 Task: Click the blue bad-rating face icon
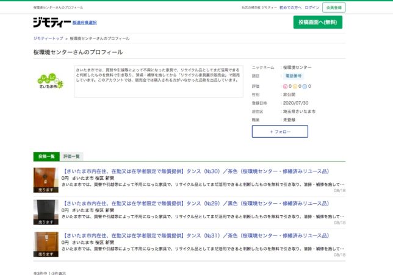(305, 86)
